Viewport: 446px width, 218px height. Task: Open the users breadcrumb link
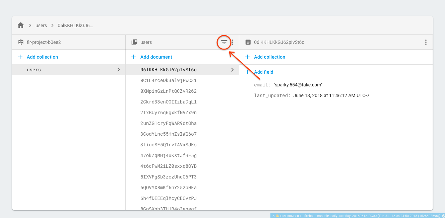[41, 25]
